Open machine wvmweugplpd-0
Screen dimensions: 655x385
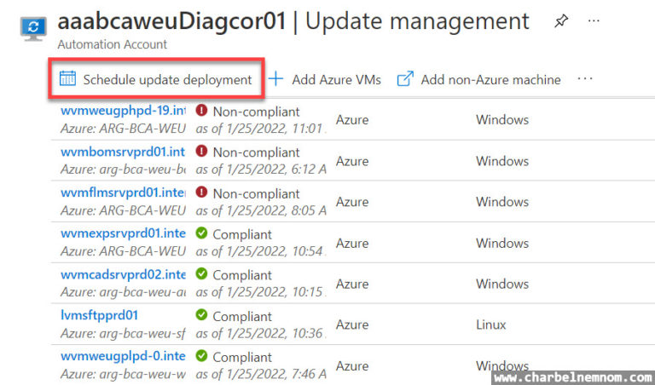click(x=123, y=357)
